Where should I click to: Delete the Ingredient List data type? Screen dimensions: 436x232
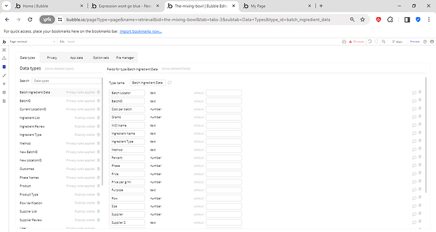tap(99, 118)
